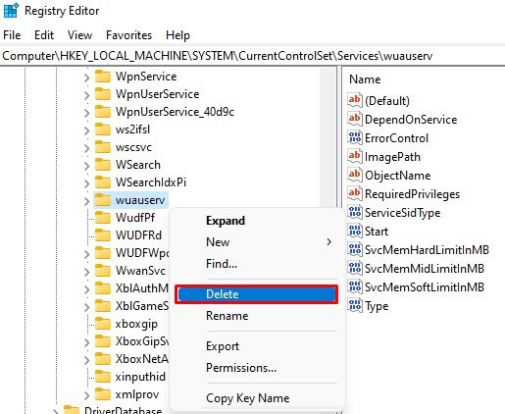Click the Registry Editor app icon
The width and height of the screenshot is (505, 414).
tap(11, 10)
